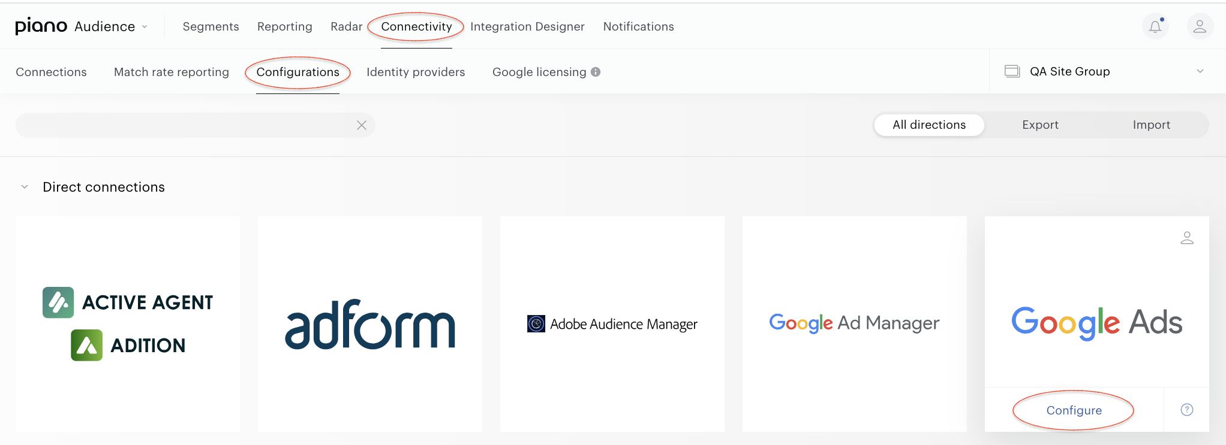1226x445 pixels.
Task: Select the Connectivity menu item
Action: click(x=416, y=26)
